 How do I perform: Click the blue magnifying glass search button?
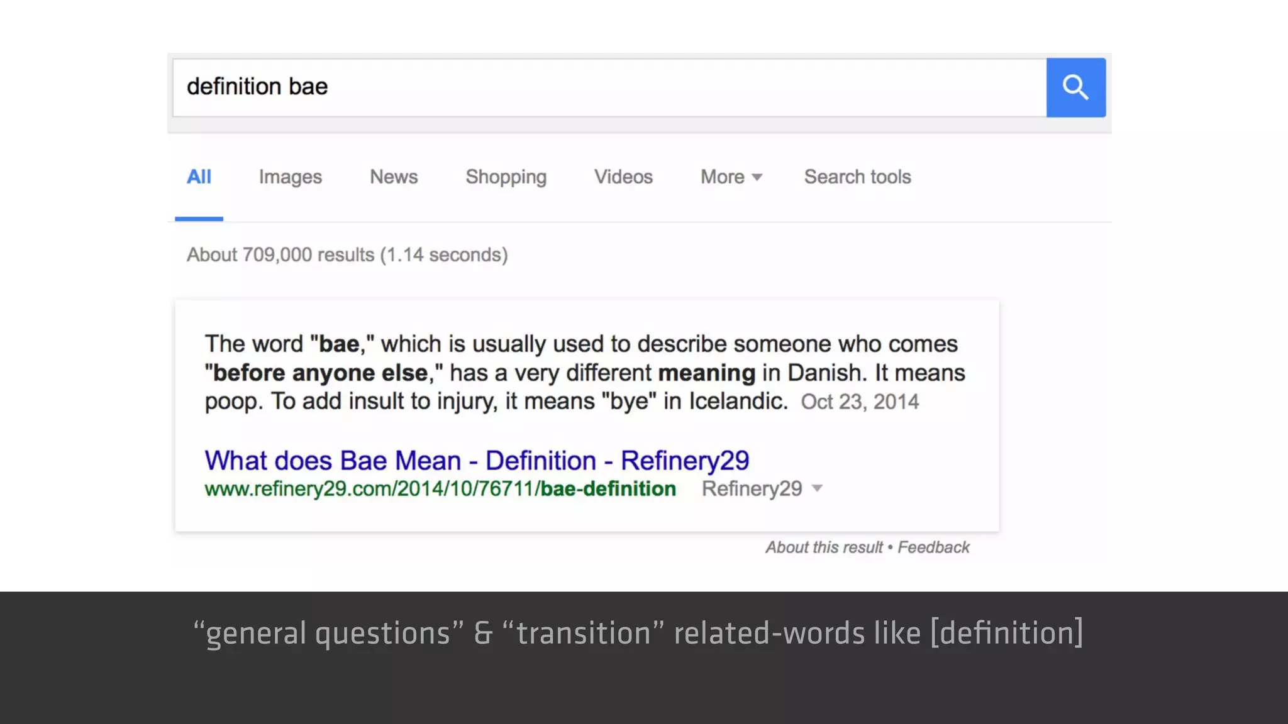click(x=1075, y=87)
